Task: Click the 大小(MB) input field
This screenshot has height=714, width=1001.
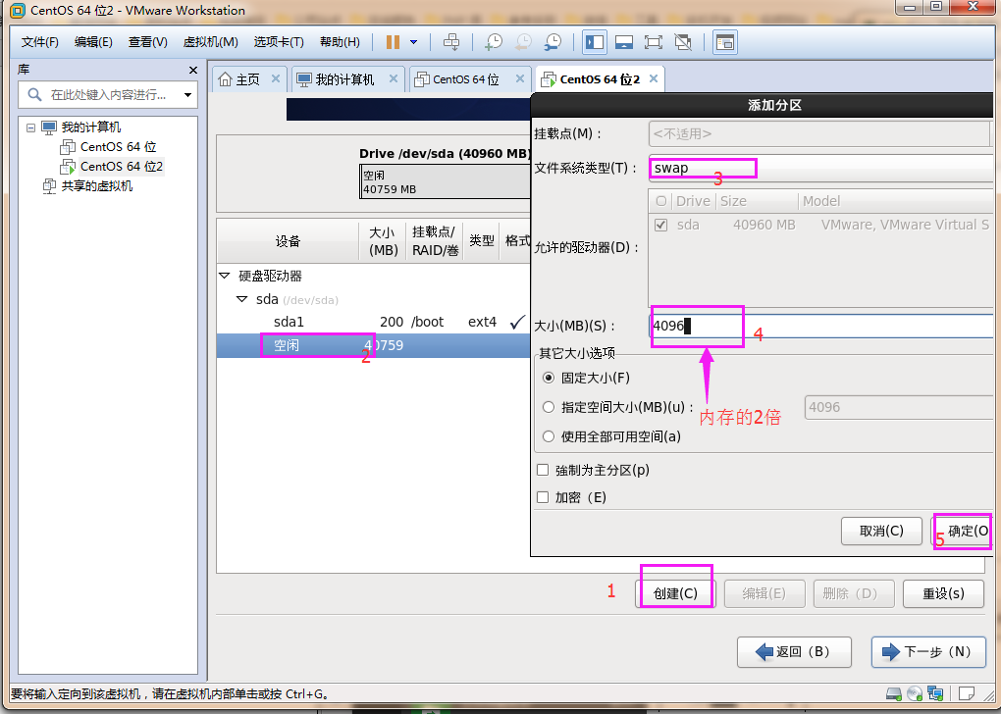Action: click(x=820, y=326)
